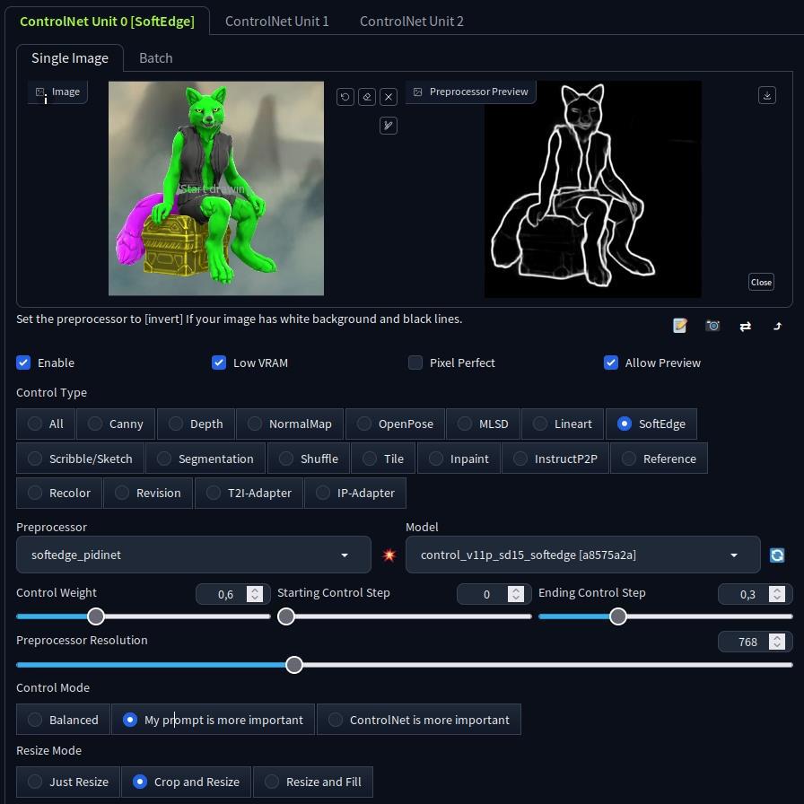Refresh the model list
This screenshot has width=804, height=804.
(777, 555)
